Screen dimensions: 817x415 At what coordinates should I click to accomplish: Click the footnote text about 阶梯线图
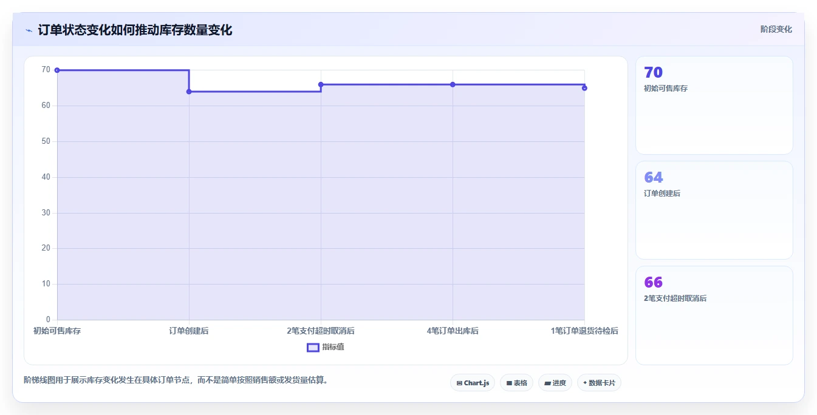click(176, 380)
